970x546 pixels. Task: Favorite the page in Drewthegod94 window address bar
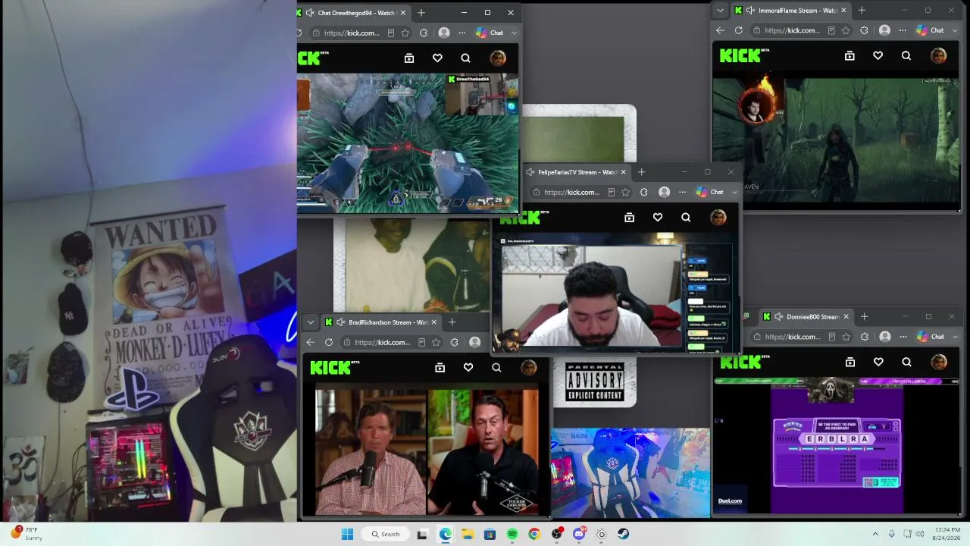click(405, 33)
